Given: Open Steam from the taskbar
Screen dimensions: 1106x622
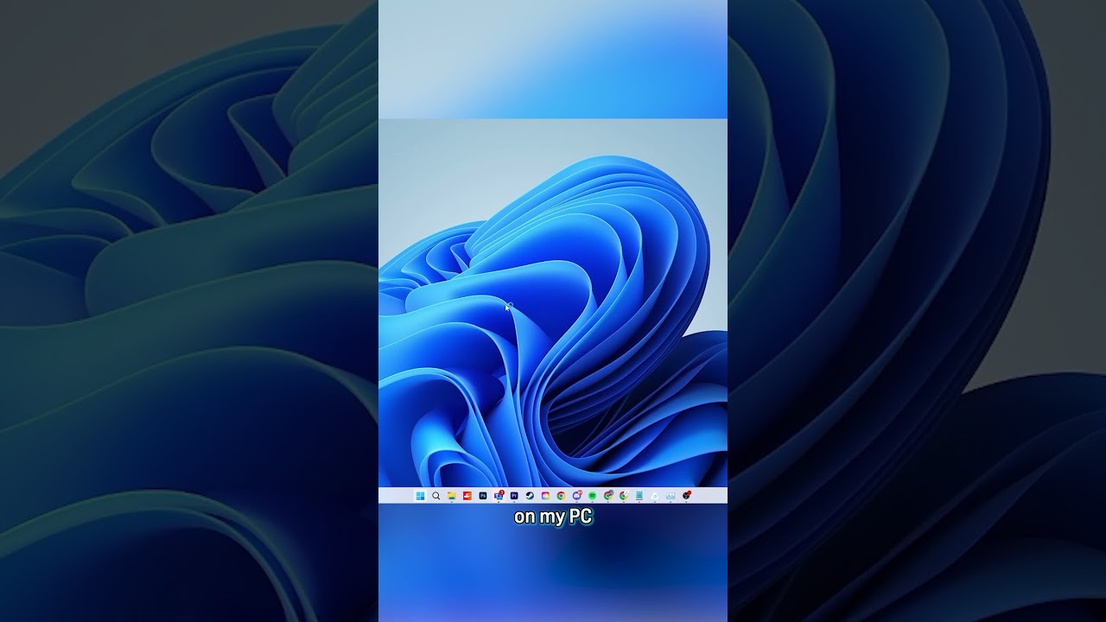Looking at the screenshot, I should click(x=530, y=496).
